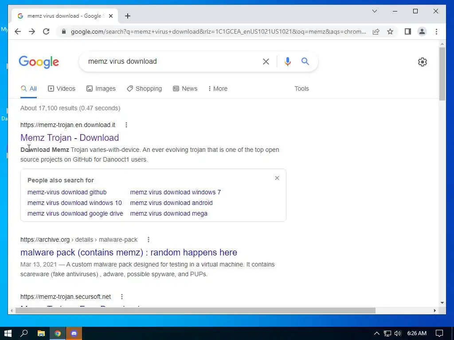
Task: Open Windows taskbar search
Action: [24, 333]
